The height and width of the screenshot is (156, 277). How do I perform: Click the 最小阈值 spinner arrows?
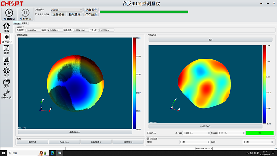(208, 133)
